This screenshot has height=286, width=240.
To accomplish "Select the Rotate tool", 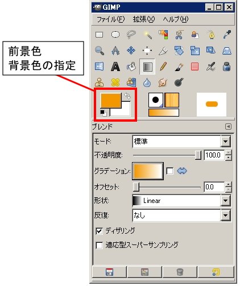I will 179,51.
